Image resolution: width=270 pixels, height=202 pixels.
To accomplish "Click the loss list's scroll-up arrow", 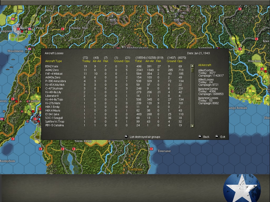I will coord(192,66).
